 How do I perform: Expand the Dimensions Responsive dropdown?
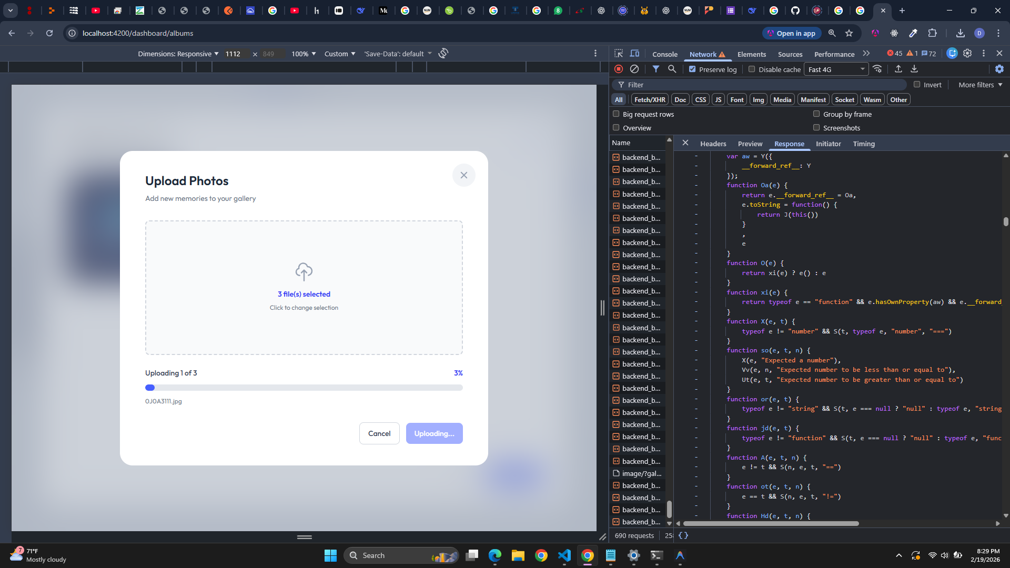point(178,54)
